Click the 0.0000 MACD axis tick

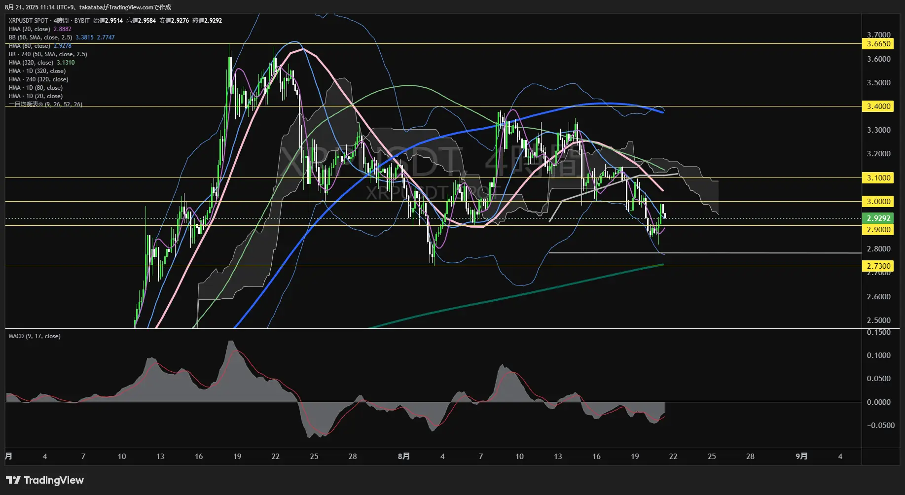(878, 402)
